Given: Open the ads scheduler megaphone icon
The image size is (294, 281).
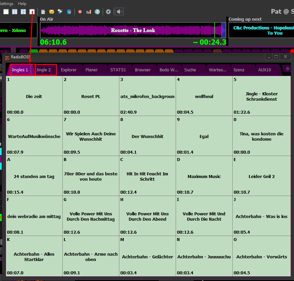Looking at the screenshot, I should click(x=60, y=12).
